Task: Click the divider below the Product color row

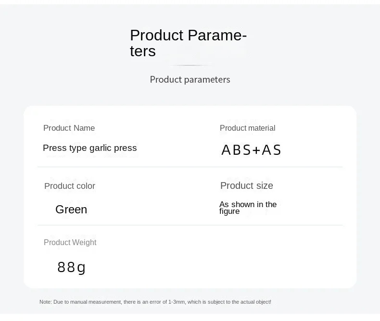Action: point(190,225)
